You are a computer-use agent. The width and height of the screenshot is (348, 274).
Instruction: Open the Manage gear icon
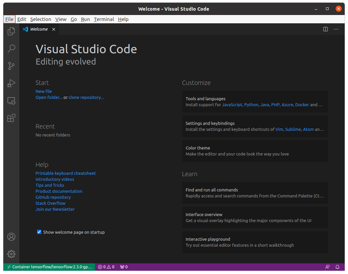[x=11, y=254]
